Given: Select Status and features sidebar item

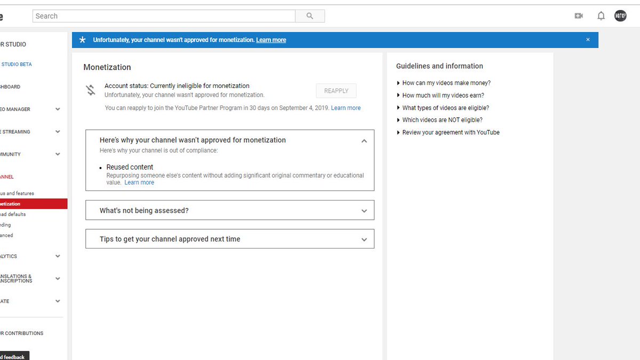Looking at the screenshot, I should pos(17,194).
